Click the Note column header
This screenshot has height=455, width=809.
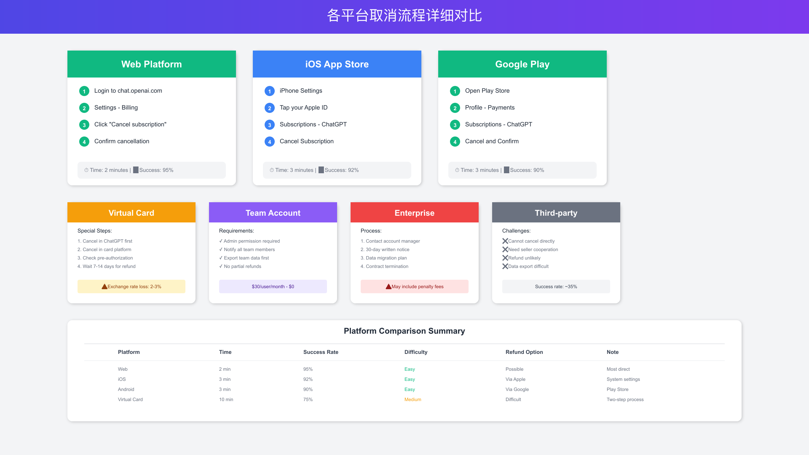[612, 352]
